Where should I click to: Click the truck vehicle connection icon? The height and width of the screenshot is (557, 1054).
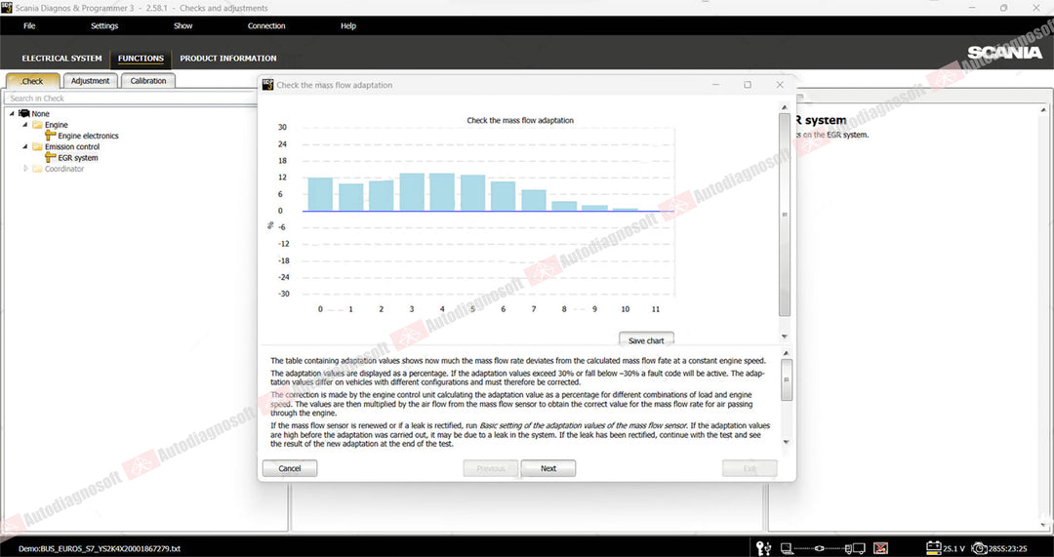click(x=856, y=548)
